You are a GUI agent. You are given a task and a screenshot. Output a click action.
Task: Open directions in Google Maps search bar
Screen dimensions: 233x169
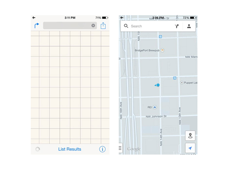click(177, 26)
